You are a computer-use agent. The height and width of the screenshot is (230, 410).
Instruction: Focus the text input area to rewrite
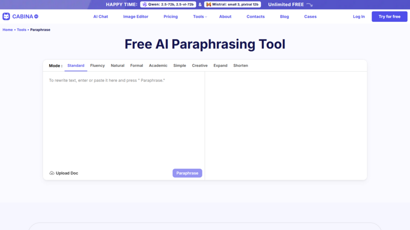(x=124, y=120)
